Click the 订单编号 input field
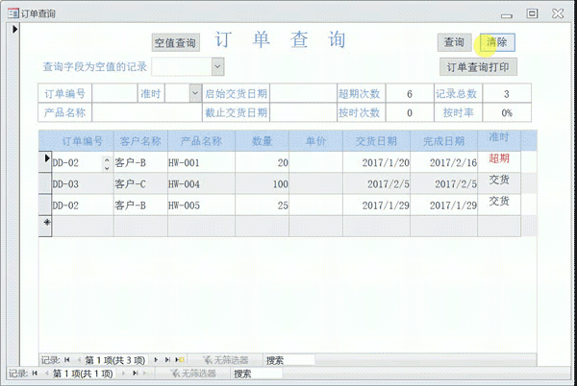 [x=113, y=94]
